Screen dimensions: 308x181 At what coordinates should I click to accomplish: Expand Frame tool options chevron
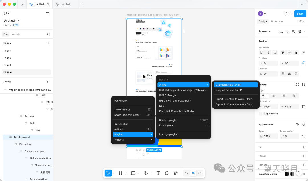click(x=126, y=173)
